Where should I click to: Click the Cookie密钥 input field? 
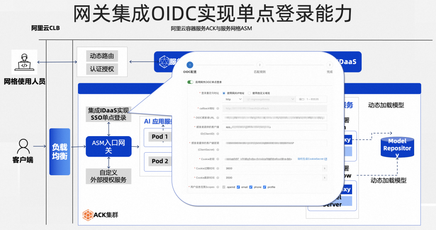click(259, 159)
